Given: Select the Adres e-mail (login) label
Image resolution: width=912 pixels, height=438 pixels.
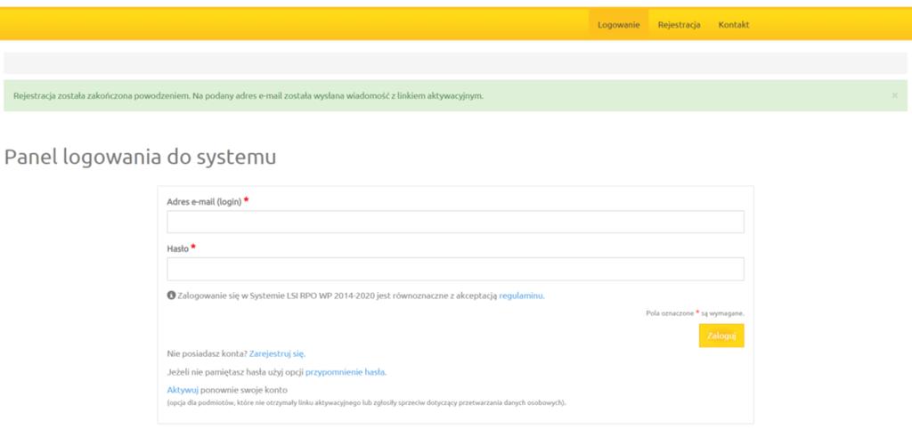Looking at the screenshot, I should (204, 201).
